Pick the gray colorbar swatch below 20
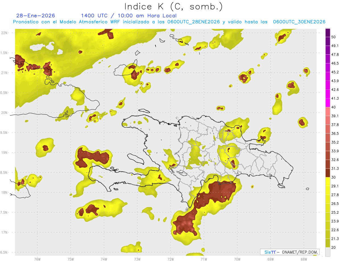 [x=328, y=252]
